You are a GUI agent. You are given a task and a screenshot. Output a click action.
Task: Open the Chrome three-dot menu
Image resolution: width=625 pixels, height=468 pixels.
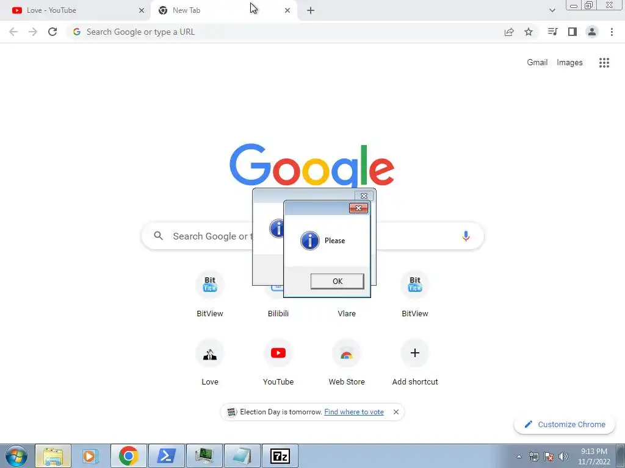pos(612,32)
